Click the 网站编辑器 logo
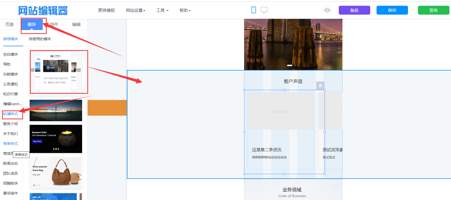Image resolution: width=451 pixels, height=200 pixels. pos(43,11)
